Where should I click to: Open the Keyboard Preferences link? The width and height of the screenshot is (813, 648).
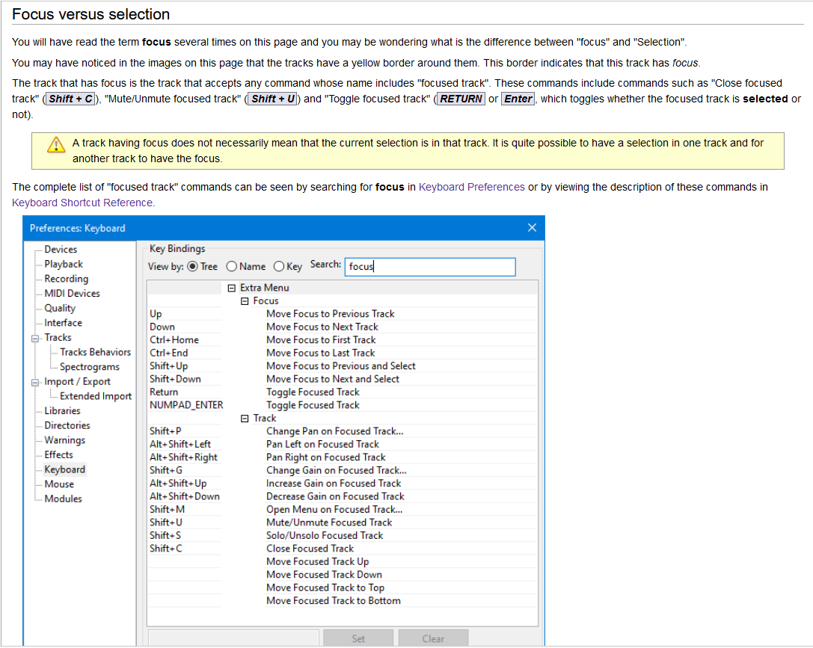click(x=471, y=187)
